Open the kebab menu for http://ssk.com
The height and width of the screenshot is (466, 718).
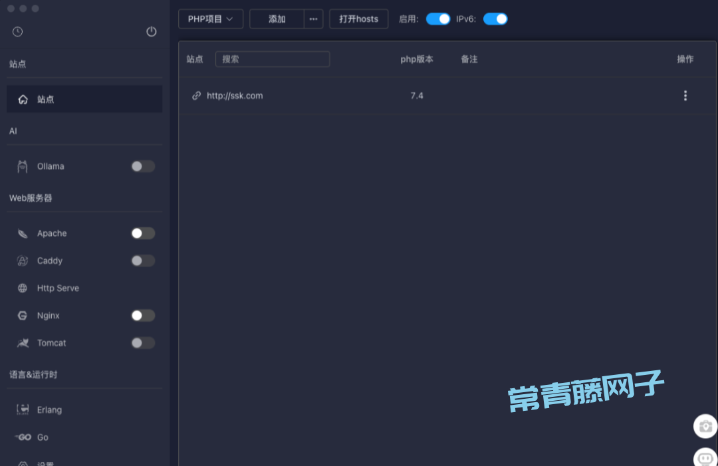tap(685, 95)
